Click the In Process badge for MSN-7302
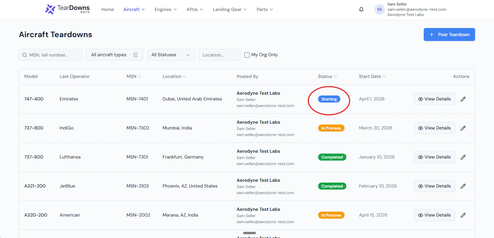This screenshot has width=494, height=238. (x=331, y=128)
